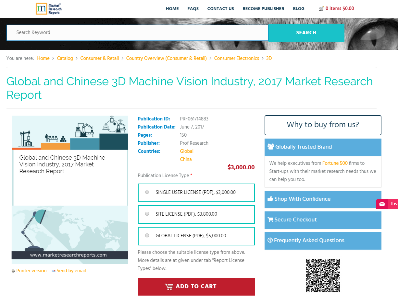Click the GLOBAL LICENSE (PDF), $5,000.00 label

click(191, 236)
